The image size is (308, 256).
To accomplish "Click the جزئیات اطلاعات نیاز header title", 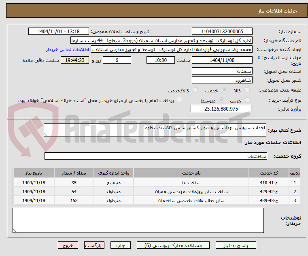I will (x=277, y=11).
